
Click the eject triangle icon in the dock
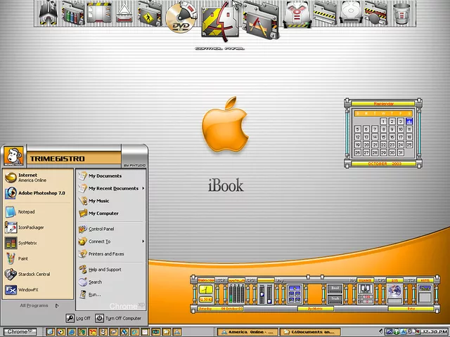[124, 13]
